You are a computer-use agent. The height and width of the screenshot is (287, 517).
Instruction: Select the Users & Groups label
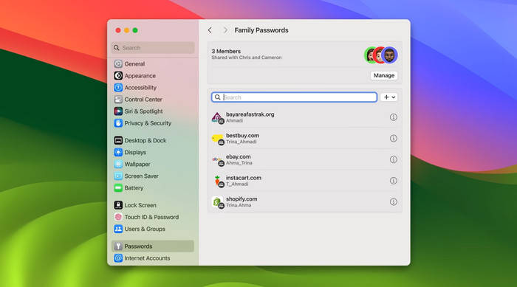tap(145, 229)
